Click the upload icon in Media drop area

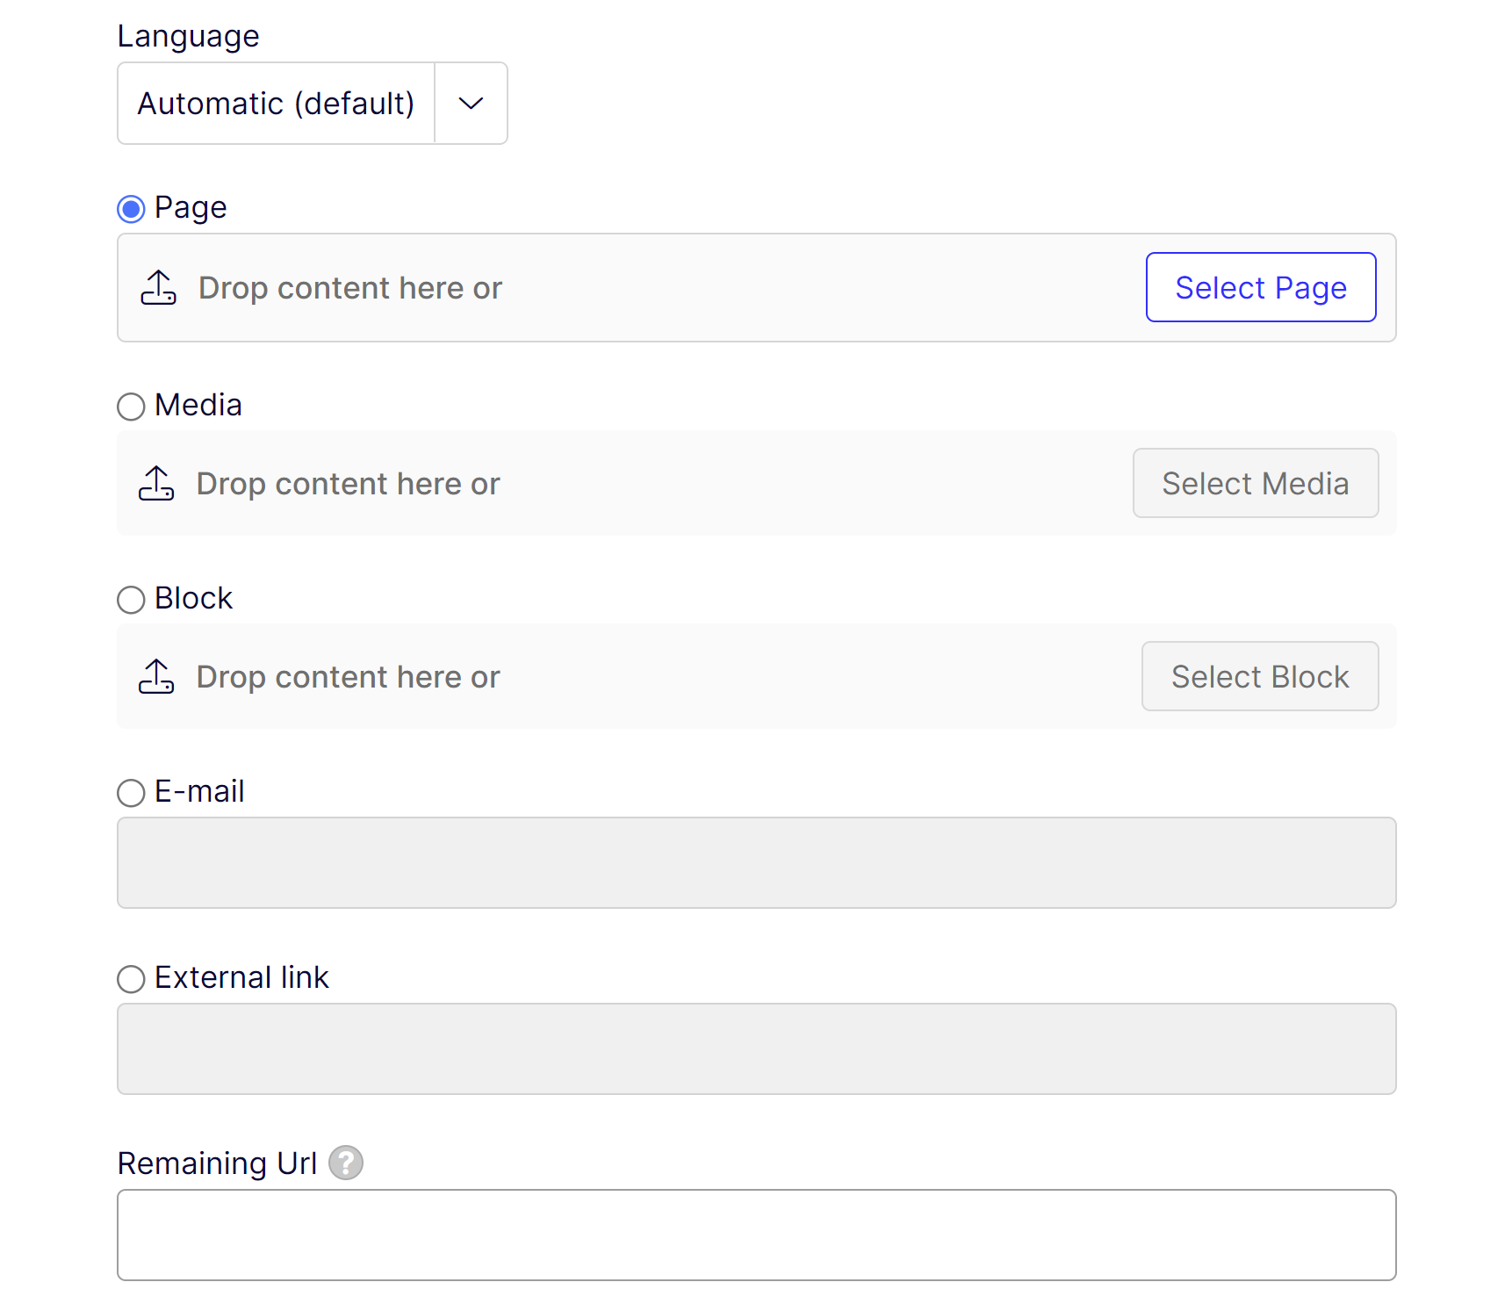(156, 483)
